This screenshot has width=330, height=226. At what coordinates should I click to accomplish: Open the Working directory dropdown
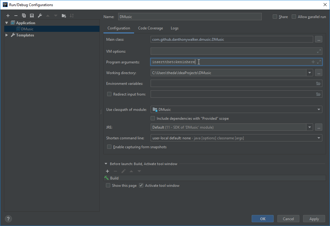tap(309, 73)
